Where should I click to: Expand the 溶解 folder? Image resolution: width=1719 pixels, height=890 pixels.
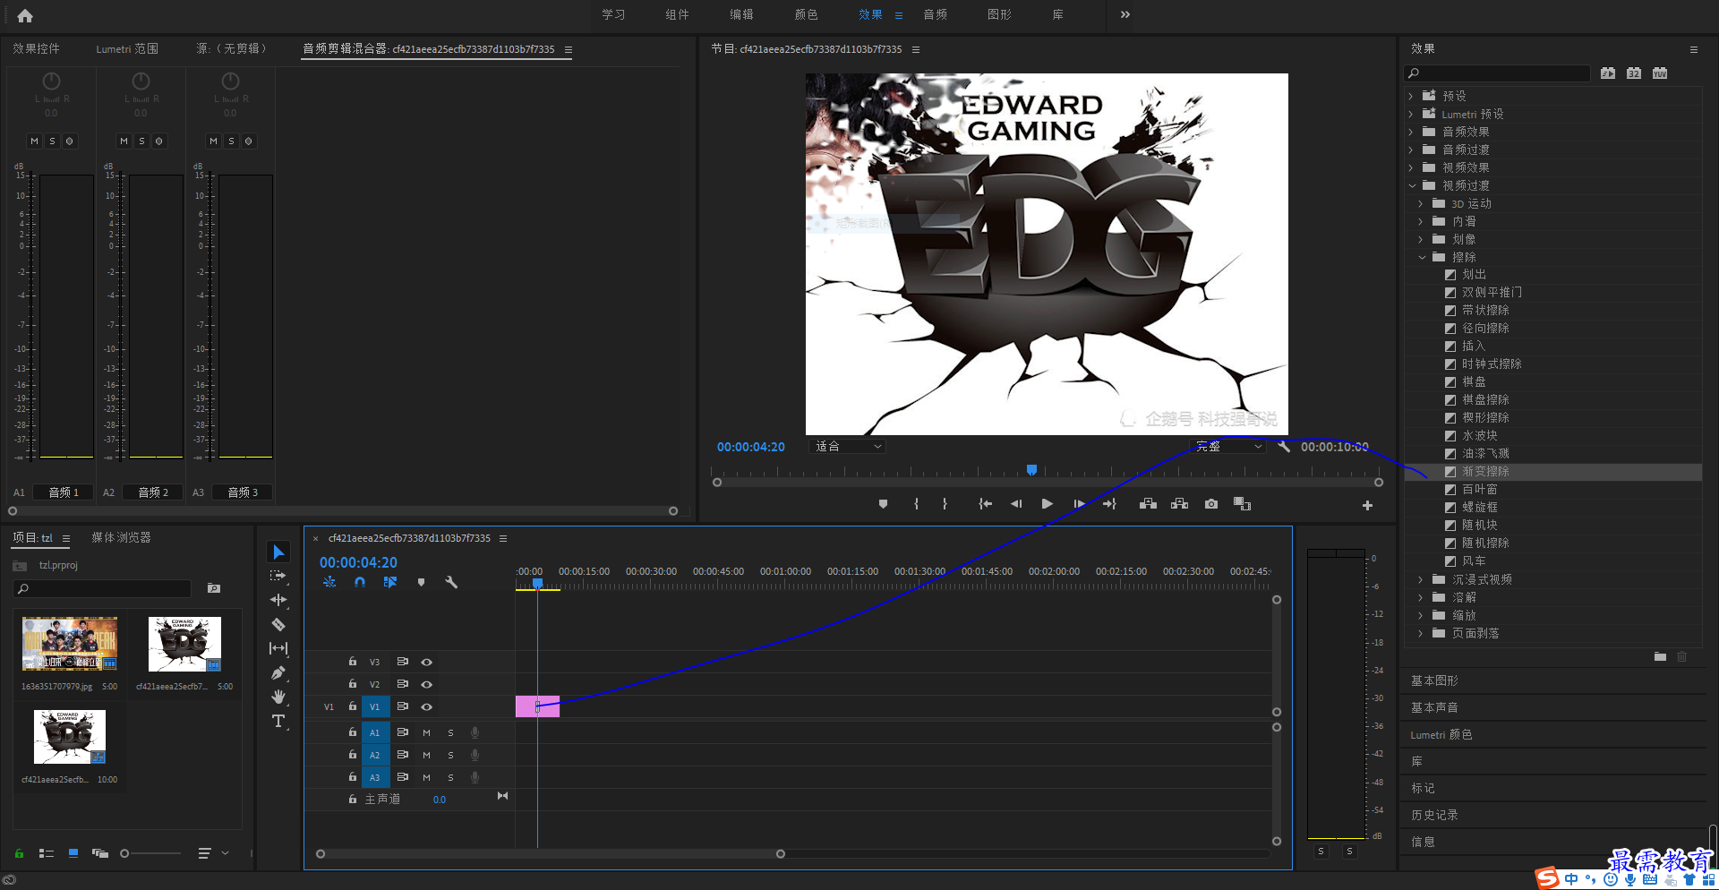coord(1422,597)
